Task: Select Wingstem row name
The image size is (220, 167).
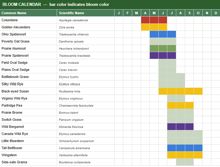Action: (9, 155)
